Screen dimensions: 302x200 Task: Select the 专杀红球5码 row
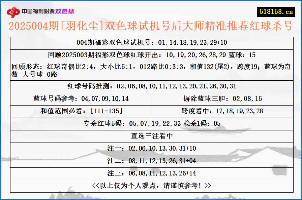(151, 123)
